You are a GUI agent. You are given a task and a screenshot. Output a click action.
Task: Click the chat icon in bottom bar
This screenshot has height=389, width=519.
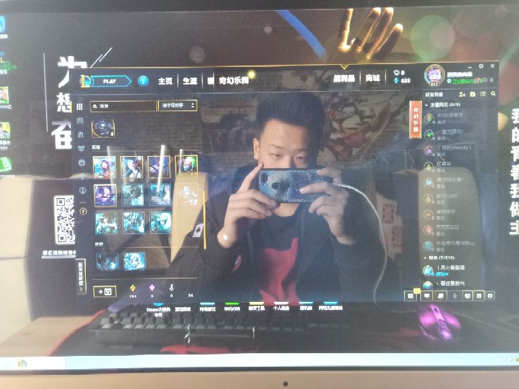tap(426, 295)
